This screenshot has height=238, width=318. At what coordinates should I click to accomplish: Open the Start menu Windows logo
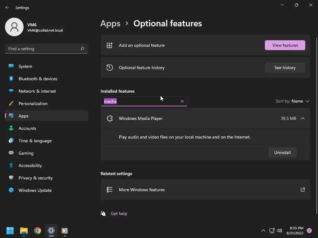pos(10,231)
